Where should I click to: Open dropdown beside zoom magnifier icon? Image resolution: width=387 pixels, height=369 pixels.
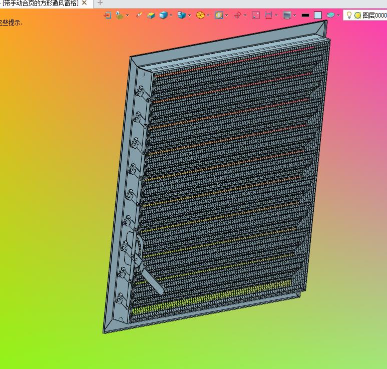tap(227, 16)
